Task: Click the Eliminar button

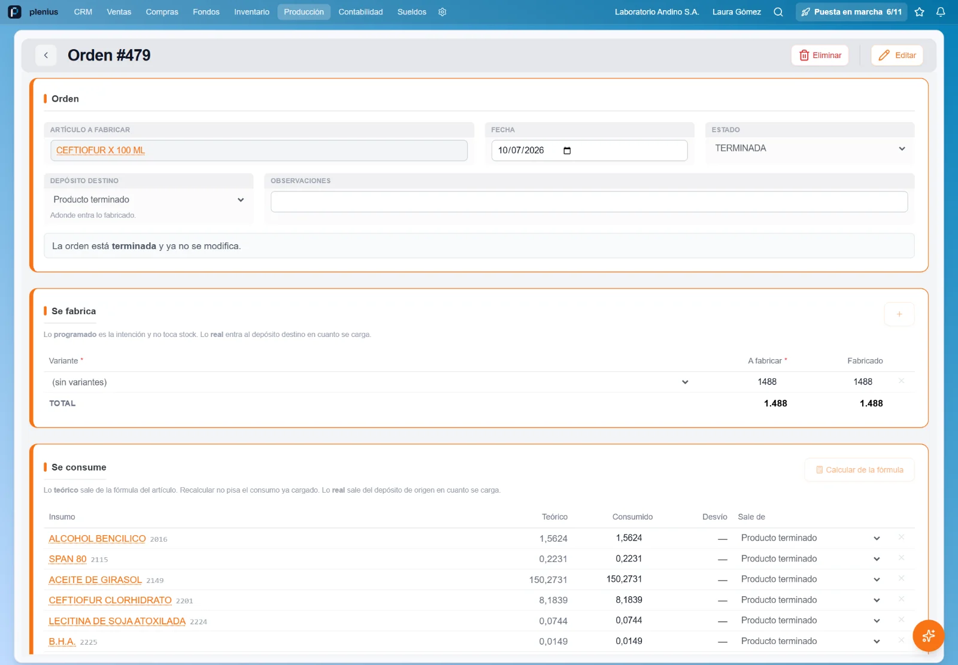Action: click(820, 55)
